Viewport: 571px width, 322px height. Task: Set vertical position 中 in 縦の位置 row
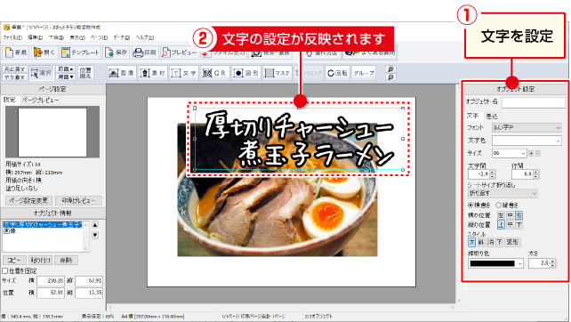(x=511, y=225)
